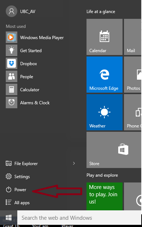Click the All apps list icon
Viewport: 142px width, 227px height.
9,202
